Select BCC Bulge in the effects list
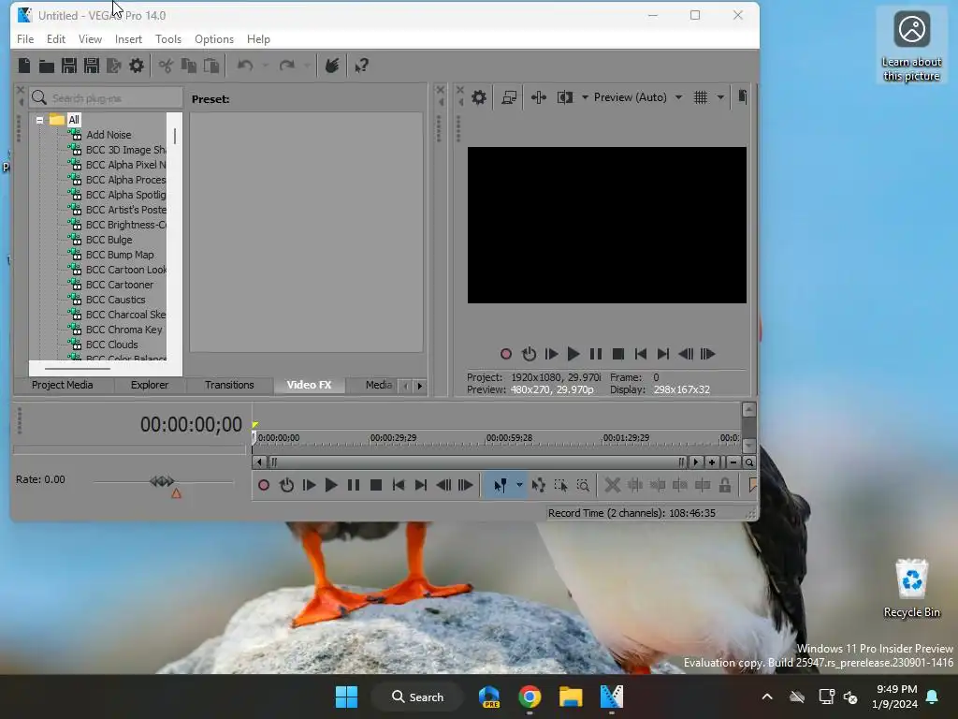The image size is (958, 719). tap(109, 240)
